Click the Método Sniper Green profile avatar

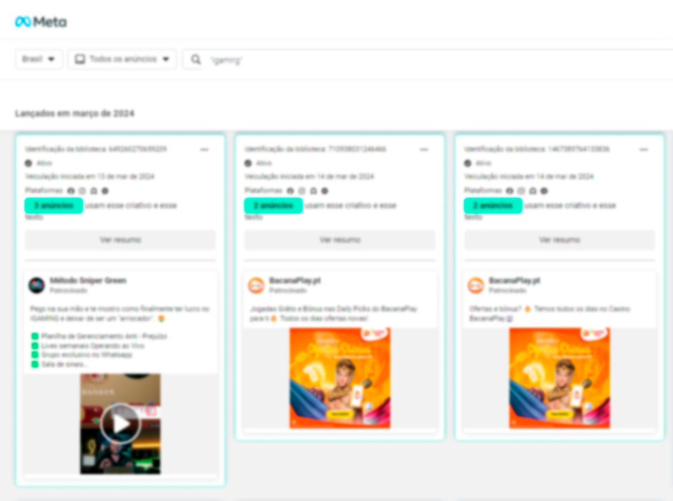click(x=36, y=285)
